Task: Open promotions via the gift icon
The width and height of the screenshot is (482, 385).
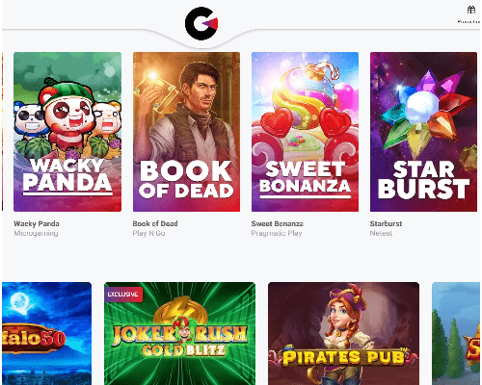Action: tap(471, 10)
